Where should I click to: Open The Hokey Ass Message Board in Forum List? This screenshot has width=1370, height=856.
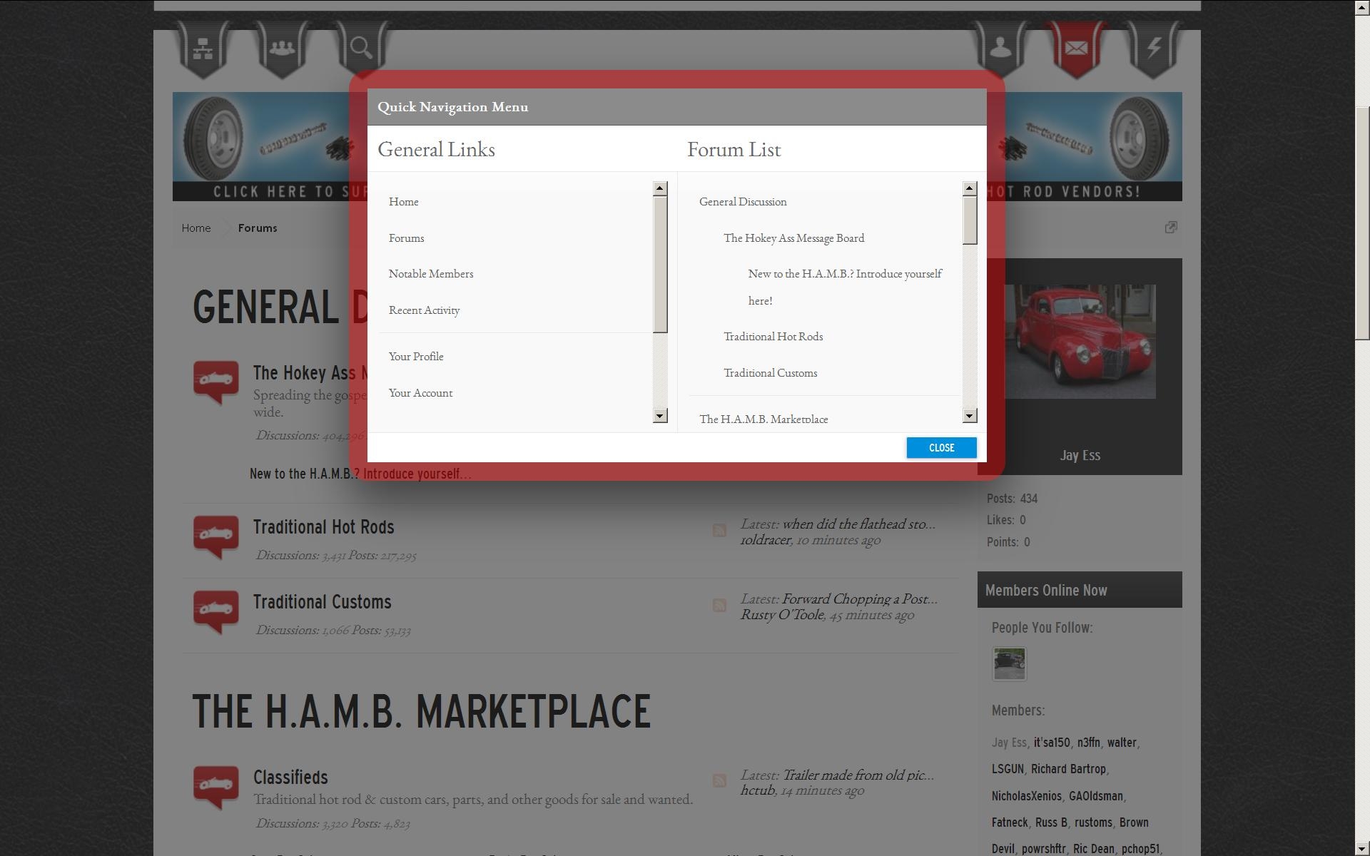tap(793, 238)
